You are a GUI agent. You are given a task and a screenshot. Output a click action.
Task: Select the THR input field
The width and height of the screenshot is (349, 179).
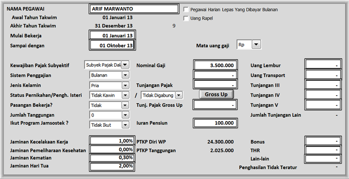click(323, 150)
